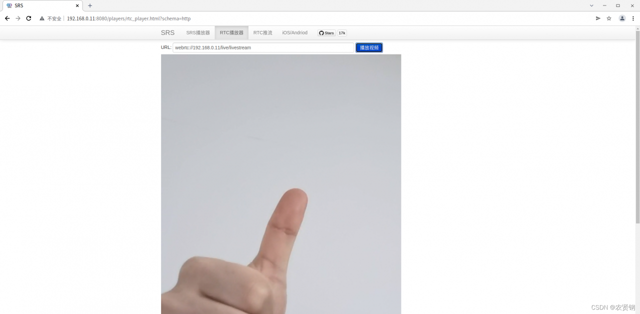640x314 pixels.
Task: Go back using the browser back arrow
Action: pyautogui.click(x=7, y=18)
